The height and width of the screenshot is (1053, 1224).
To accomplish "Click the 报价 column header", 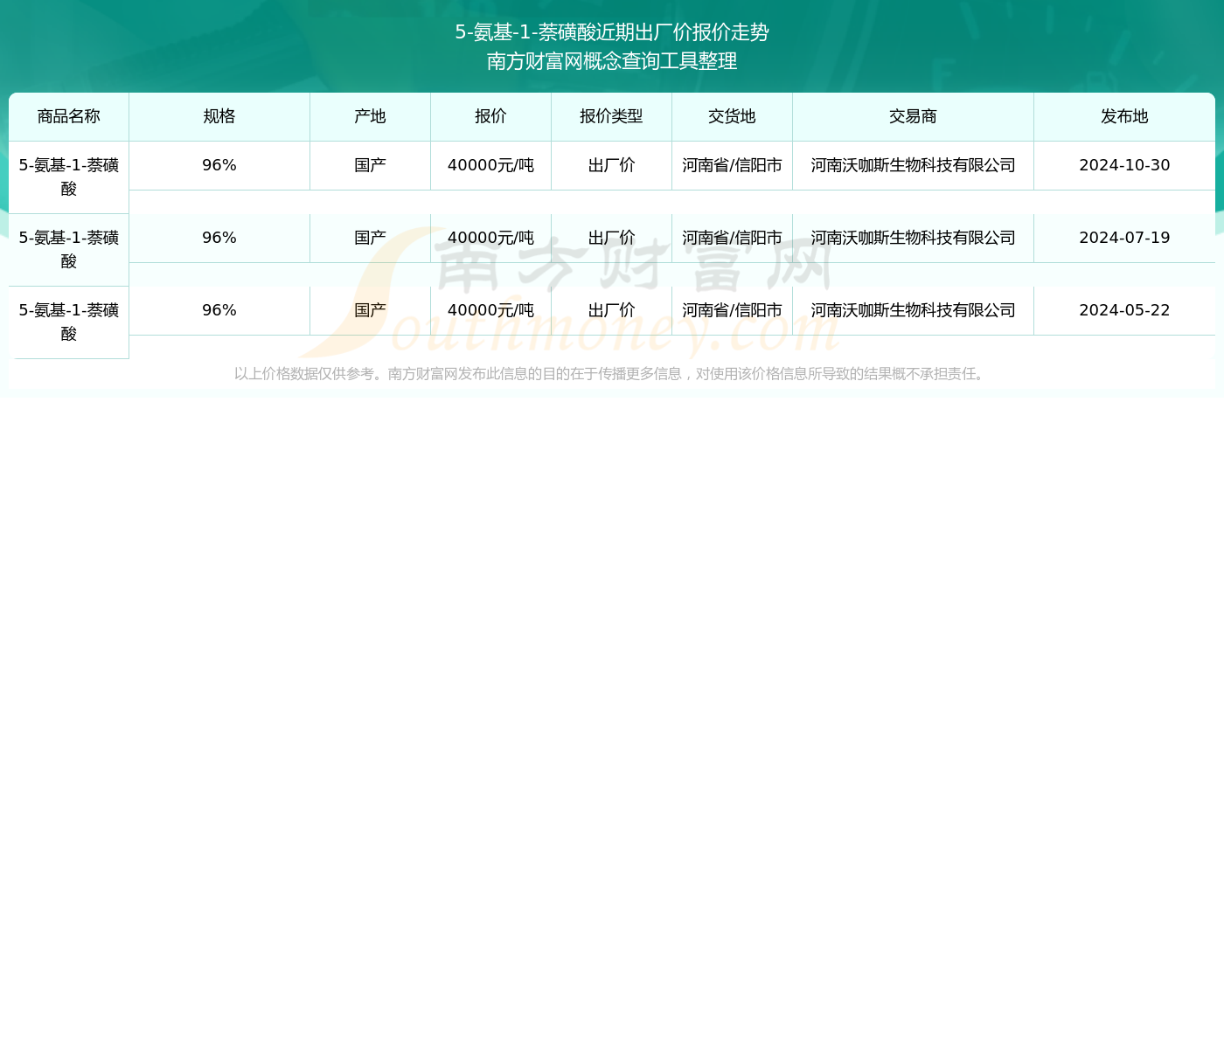I will click(x=490, y=116).
